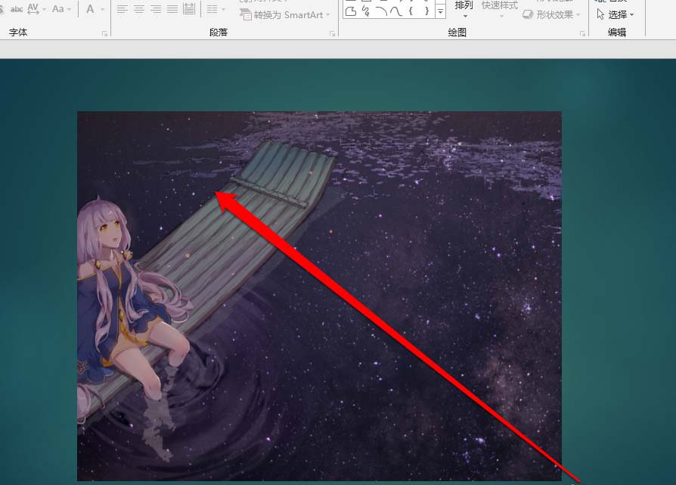Expand the shapes gallery More arrow
The image size is (676, 485).
click(440, 11)
